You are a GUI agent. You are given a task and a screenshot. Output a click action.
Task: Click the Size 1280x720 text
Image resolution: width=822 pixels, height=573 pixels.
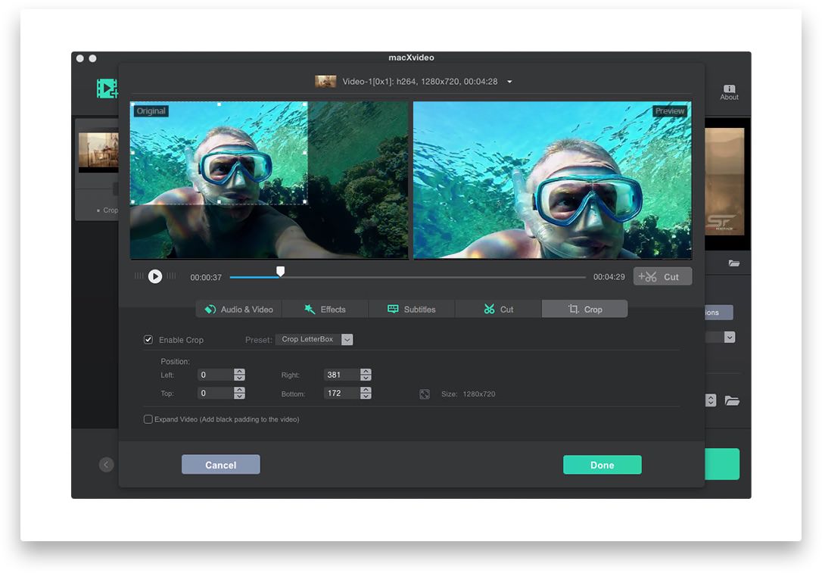[468, 394]
